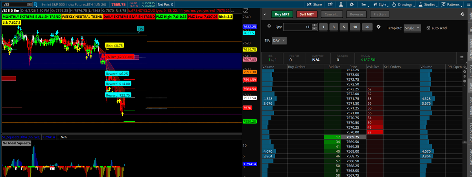This screenshot has width=472, height=177.
Task: Open the Template Single dropdown
Action: (x=413, y=28)
